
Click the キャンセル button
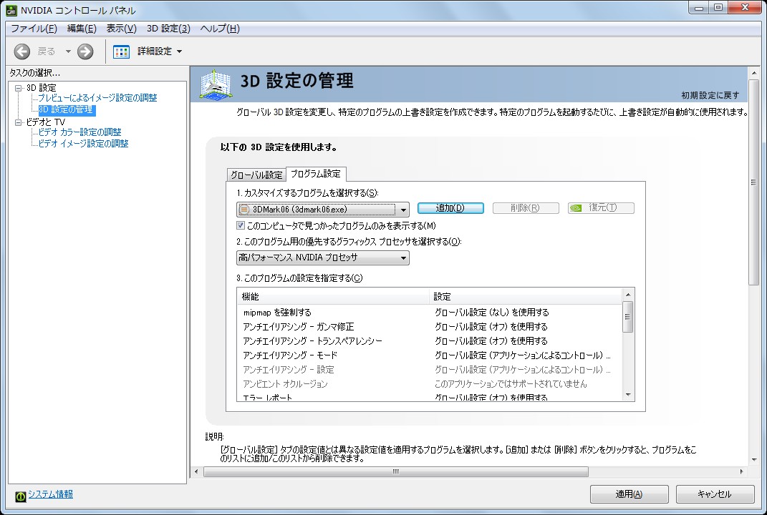pyautogui.click(x=715, y=494)
